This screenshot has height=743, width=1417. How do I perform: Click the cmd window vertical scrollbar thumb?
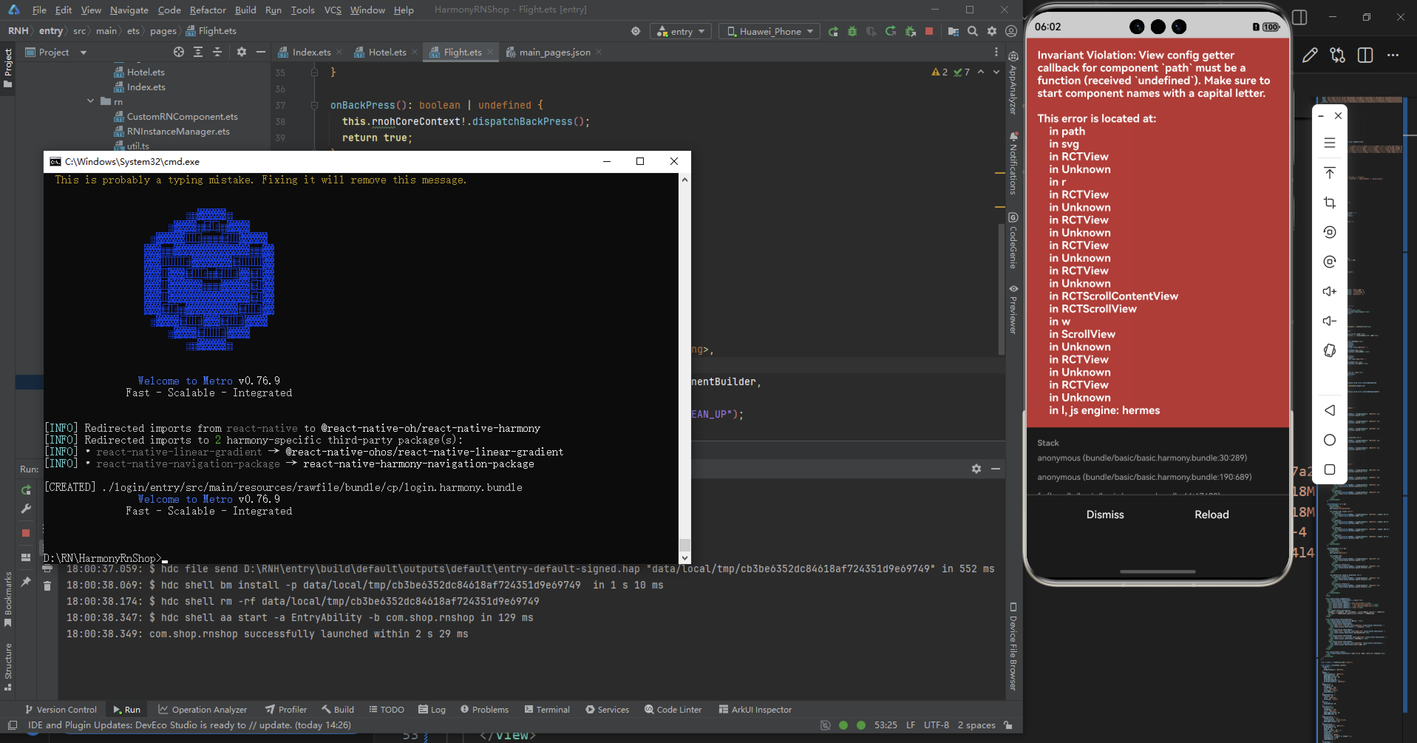click(684, 544)
